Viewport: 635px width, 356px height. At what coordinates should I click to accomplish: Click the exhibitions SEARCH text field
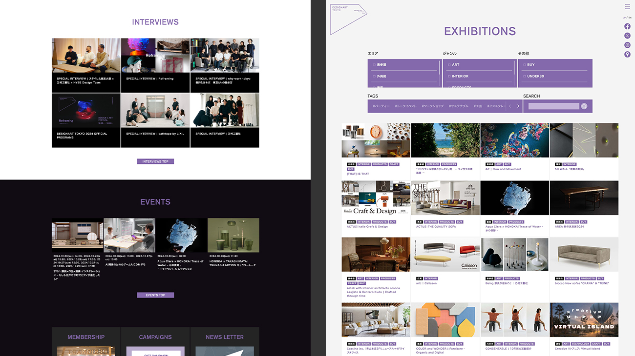point(553,106)
